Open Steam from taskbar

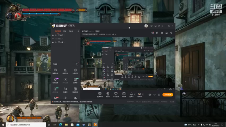pos(84,124)
